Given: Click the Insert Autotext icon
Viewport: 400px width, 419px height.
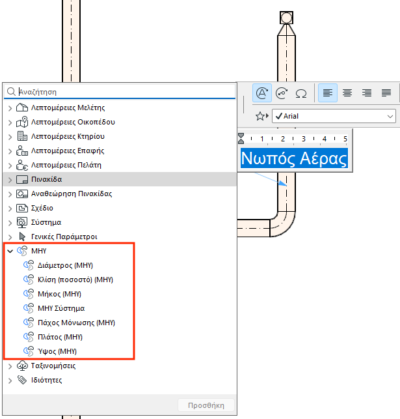Looking at the screenshot, I should [262, 93].
